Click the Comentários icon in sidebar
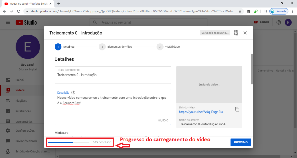This screenshot has width=297, height=158. click(8, 121)
